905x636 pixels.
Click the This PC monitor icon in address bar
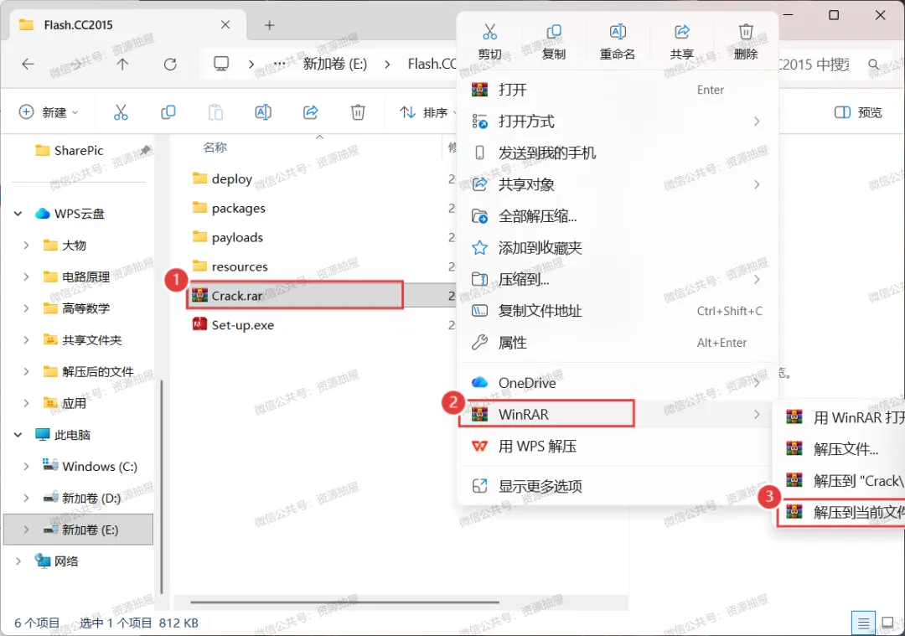point(221,64)
